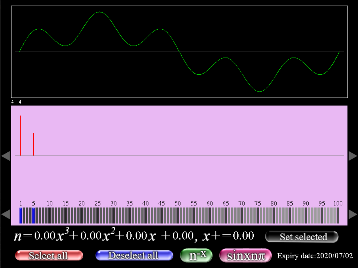Screen dimensions: 358x268
Task: Select the dark harmonic 65 selector bar
Action: pyautogui.click(x=226, y=216)
